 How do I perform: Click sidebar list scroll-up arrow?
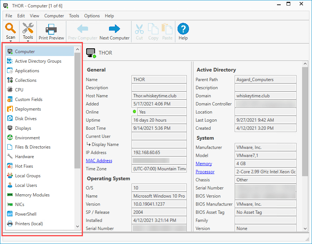77,49
